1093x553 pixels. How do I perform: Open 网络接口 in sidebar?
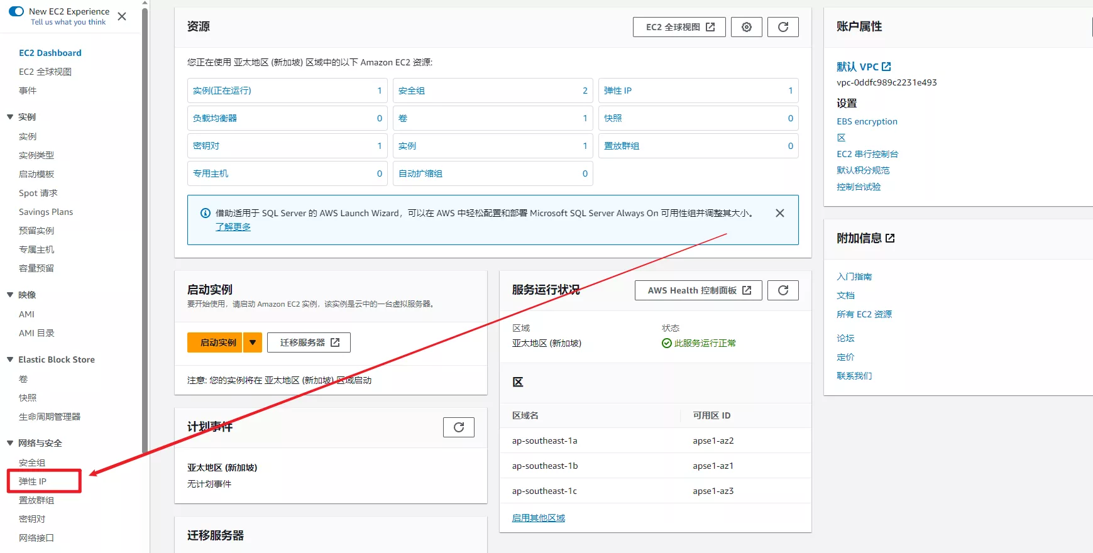click(x=36, y=538)
